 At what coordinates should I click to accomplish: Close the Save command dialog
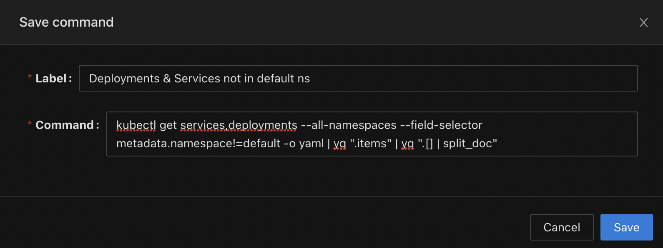point(643,22)
